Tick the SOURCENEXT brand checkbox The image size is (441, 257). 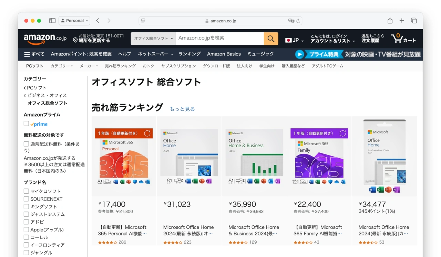(x=26, y=199)
